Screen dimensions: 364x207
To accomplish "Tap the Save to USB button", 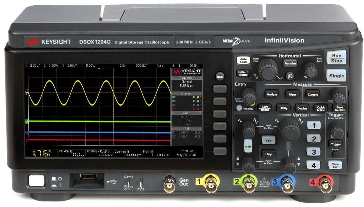I will 339,109.
